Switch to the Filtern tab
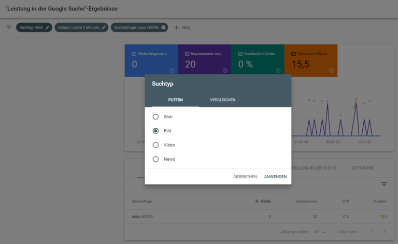 (x=175, y=100)
